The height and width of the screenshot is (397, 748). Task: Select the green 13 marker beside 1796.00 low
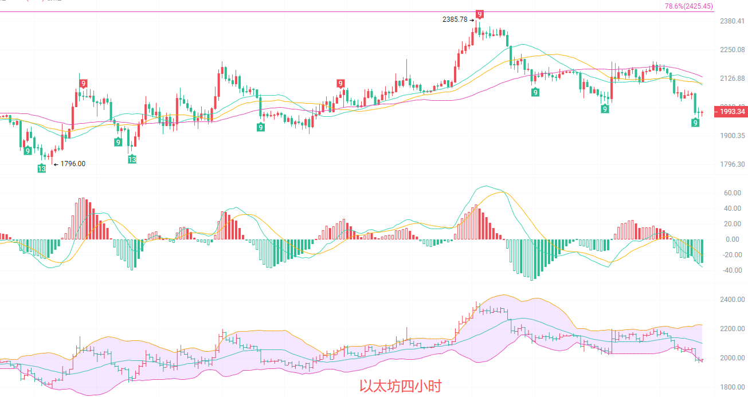point(42,168)
